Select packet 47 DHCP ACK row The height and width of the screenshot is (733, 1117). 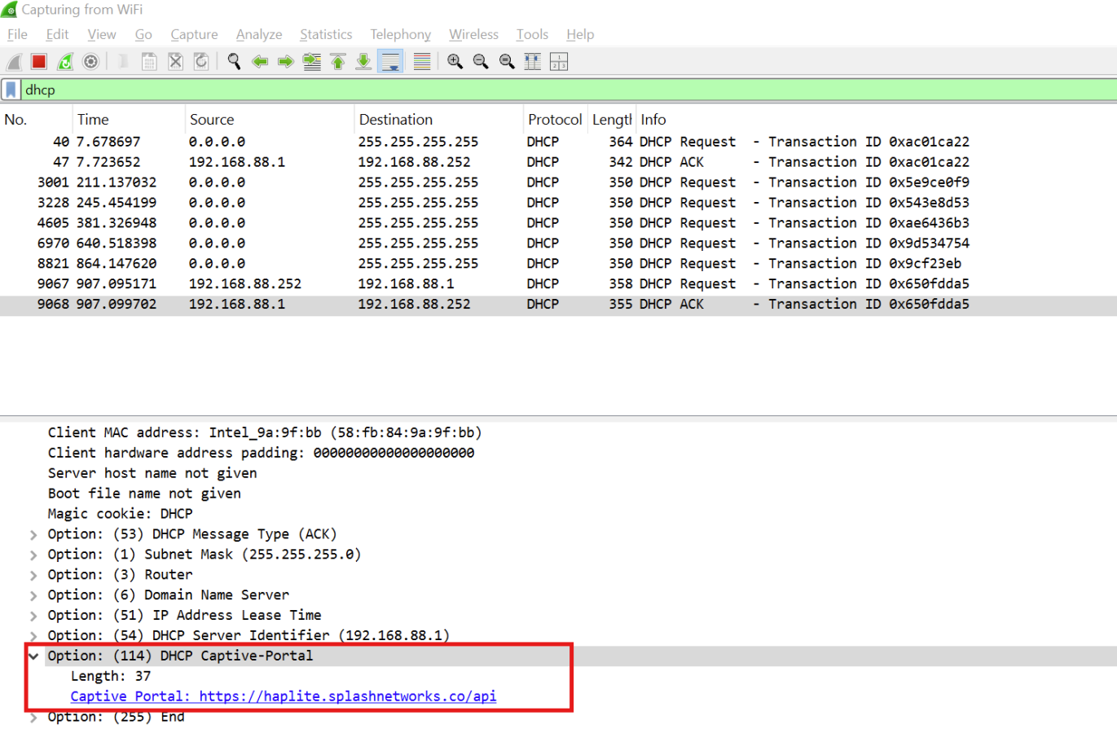(x=558, y=162)
